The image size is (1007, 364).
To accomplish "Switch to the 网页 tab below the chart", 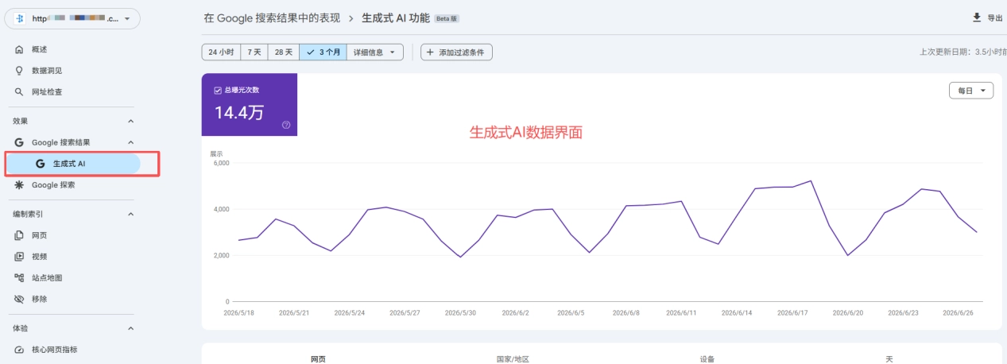I will [317, 359].
